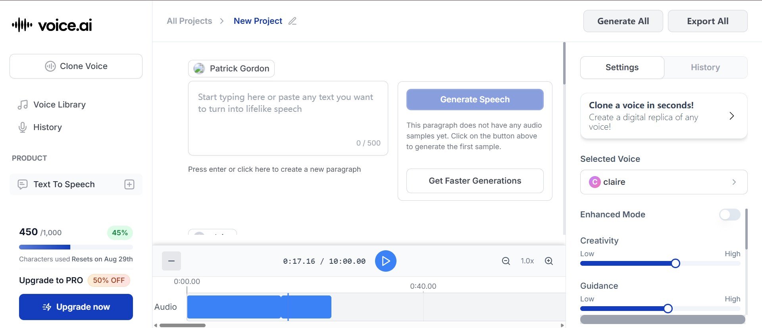
Task: Zoom in the timeline with the plus magnifier
Action: click(549, 261)
